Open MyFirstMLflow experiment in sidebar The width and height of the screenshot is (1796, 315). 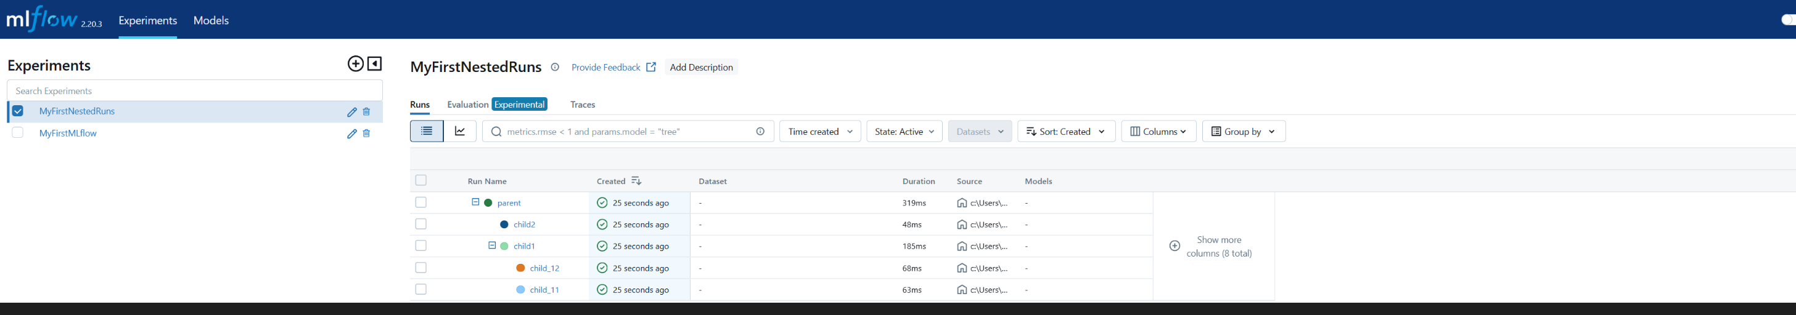pos(68,134)
